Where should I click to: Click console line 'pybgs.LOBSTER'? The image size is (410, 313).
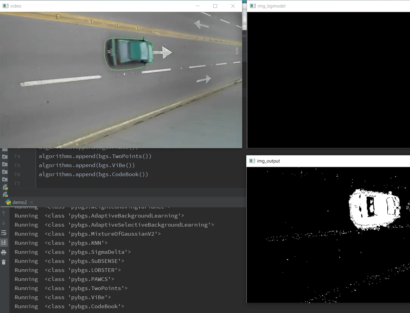click(x=68, y=270)
